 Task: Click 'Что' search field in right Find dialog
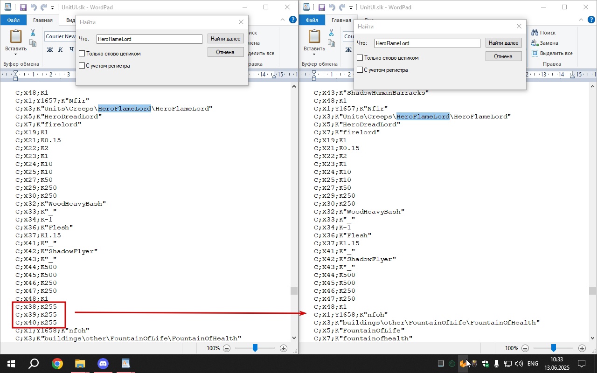pos(427,43)
